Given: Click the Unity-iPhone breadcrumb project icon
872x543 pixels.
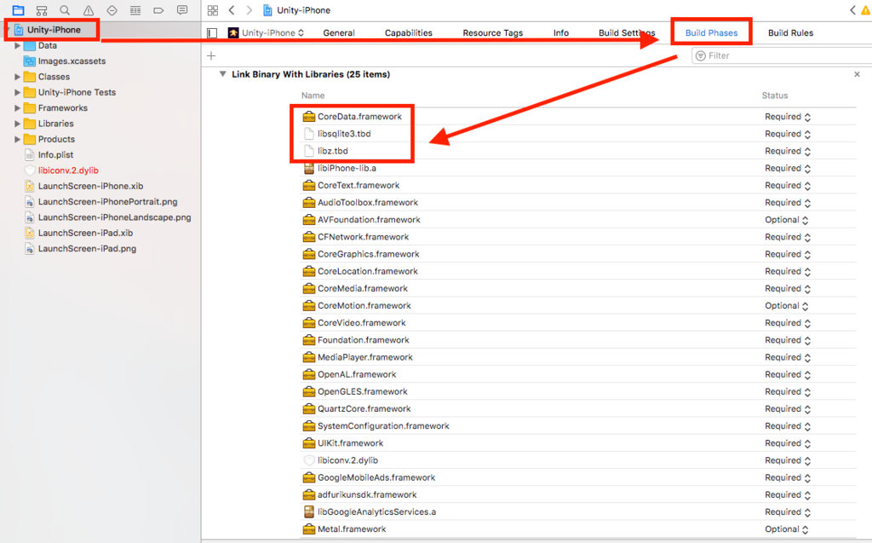Looking at the screenshot, I should click(267, 10).
